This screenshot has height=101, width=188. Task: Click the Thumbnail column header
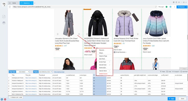(x=42, y=75)
